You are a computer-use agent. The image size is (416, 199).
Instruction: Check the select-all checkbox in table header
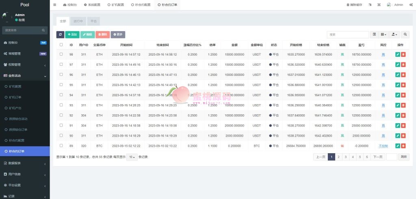[61, 45]
